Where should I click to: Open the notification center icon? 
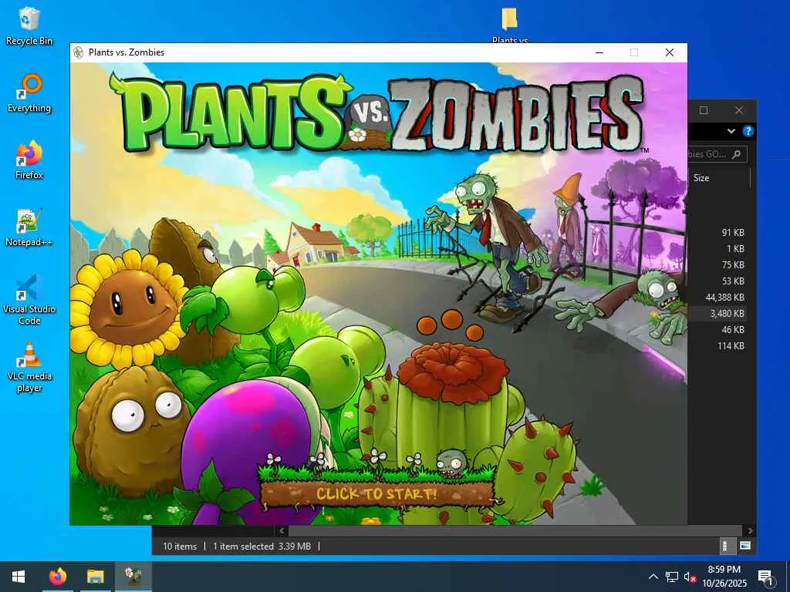765,577
